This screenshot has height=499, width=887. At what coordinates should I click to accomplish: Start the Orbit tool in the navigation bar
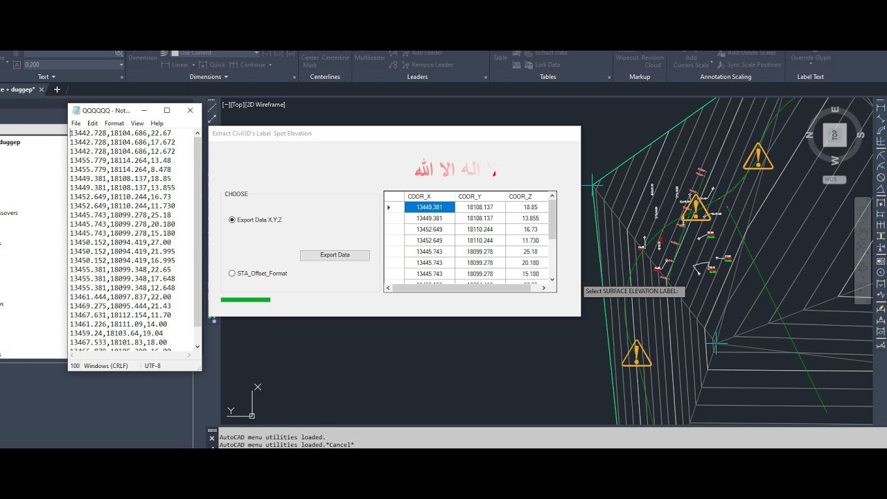(862, 268)
